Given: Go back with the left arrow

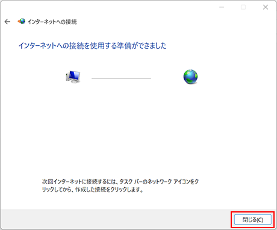Looking at the screenshot, I should 7,22.
